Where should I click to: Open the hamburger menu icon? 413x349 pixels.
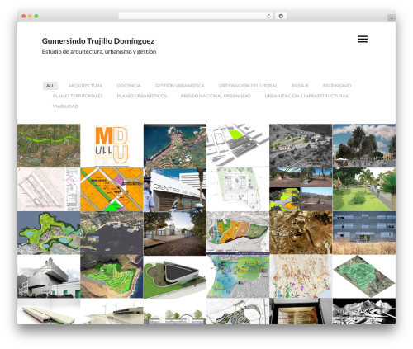point(363,39)
